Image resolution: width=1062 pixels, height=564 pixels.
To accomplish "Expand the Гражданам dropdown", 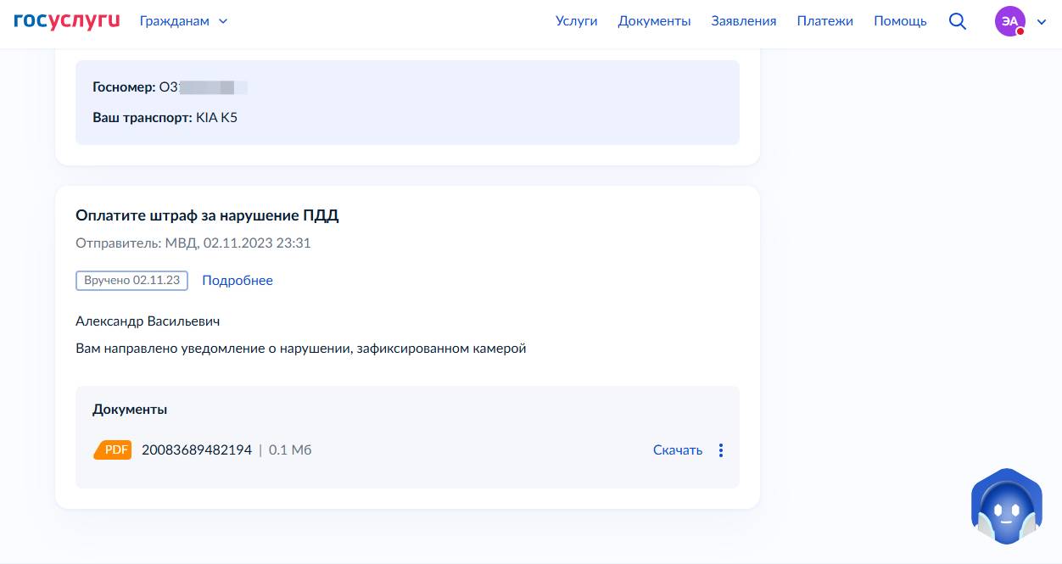I will pyautogui.click(x=183, y=21).
